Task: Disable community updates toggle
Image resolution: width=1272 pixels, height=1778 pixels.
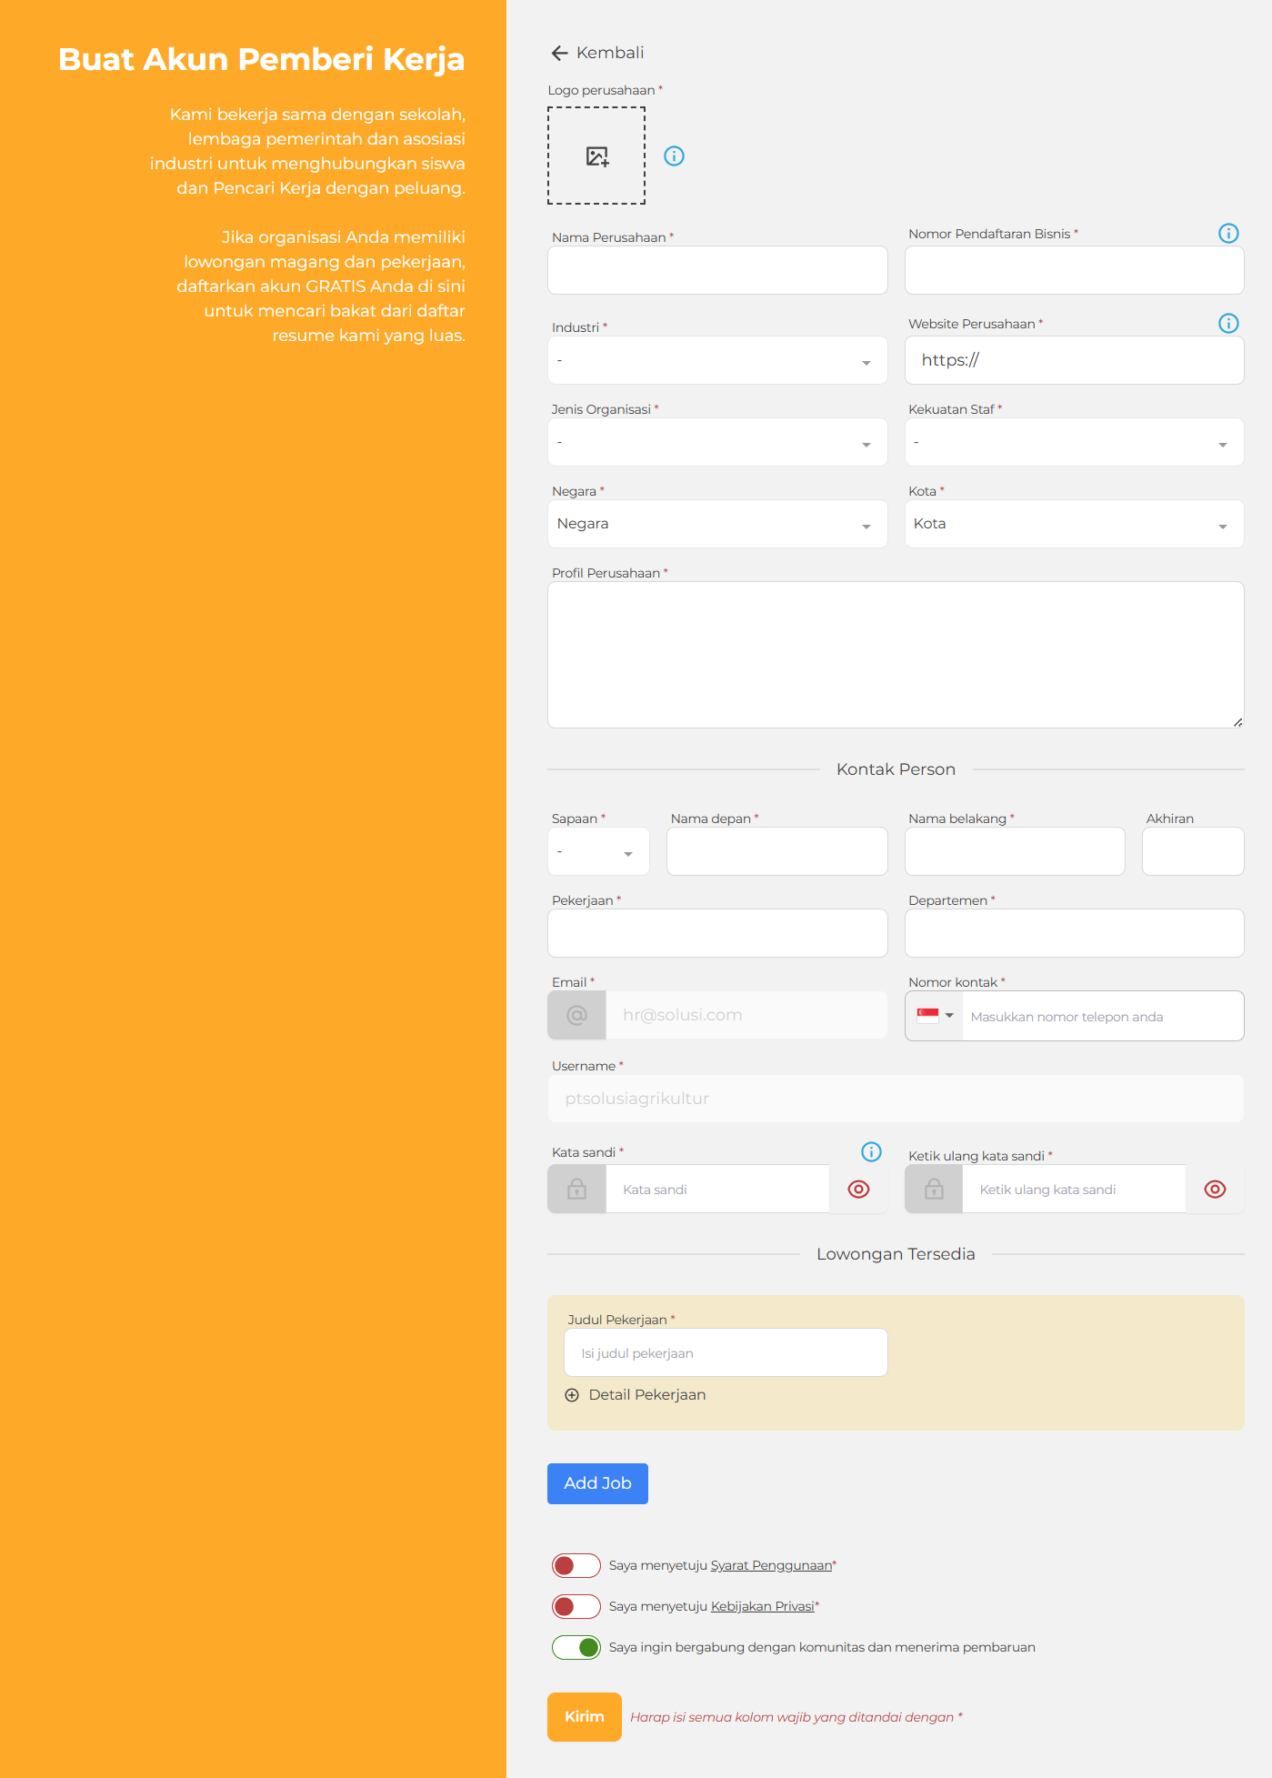Action: (x=576, y=1647)
